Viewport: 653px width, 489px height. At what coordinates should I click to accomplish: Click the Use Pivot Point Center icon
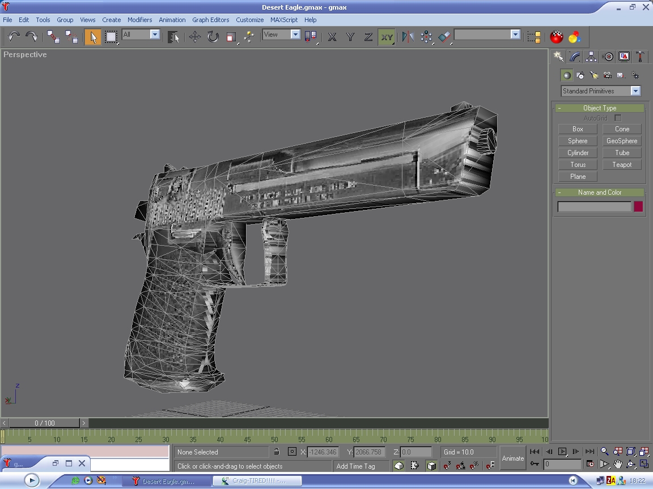pyautogui.click(x=311, y=37)
